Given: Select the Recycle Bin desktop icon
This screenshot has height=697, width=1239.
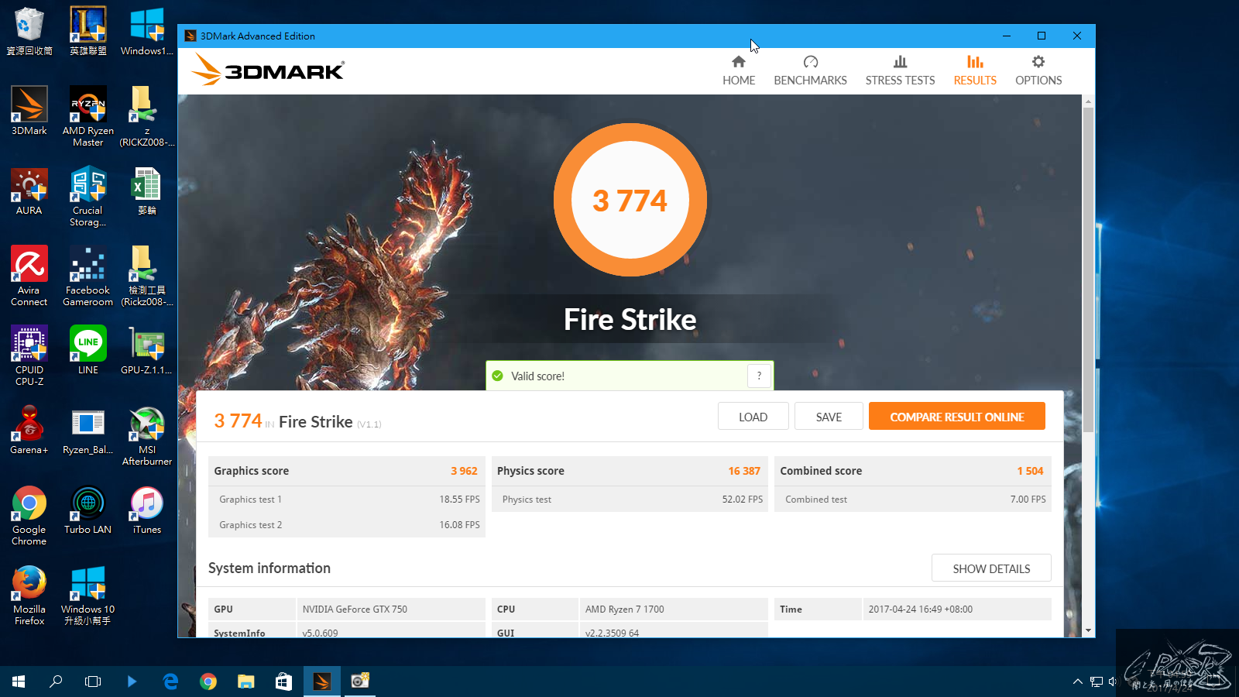Looking at the screenshot, I should coord(29,31).
